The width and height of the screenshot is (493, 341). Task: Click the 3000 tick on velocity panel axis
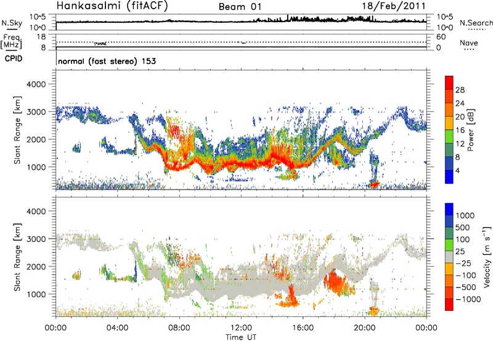pos(36,239)
